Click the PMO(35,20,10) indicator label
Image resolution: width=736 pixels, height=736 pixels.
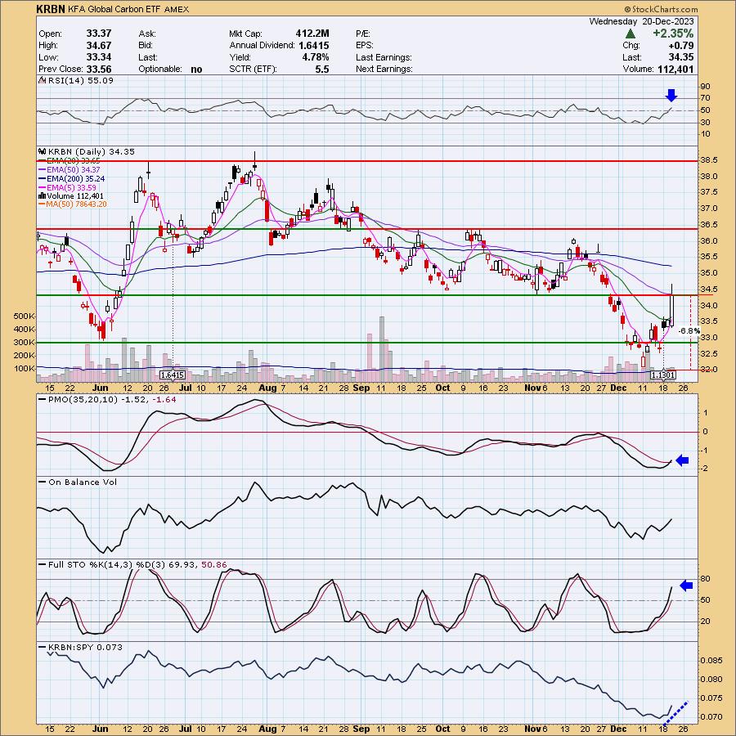[83, 399]
